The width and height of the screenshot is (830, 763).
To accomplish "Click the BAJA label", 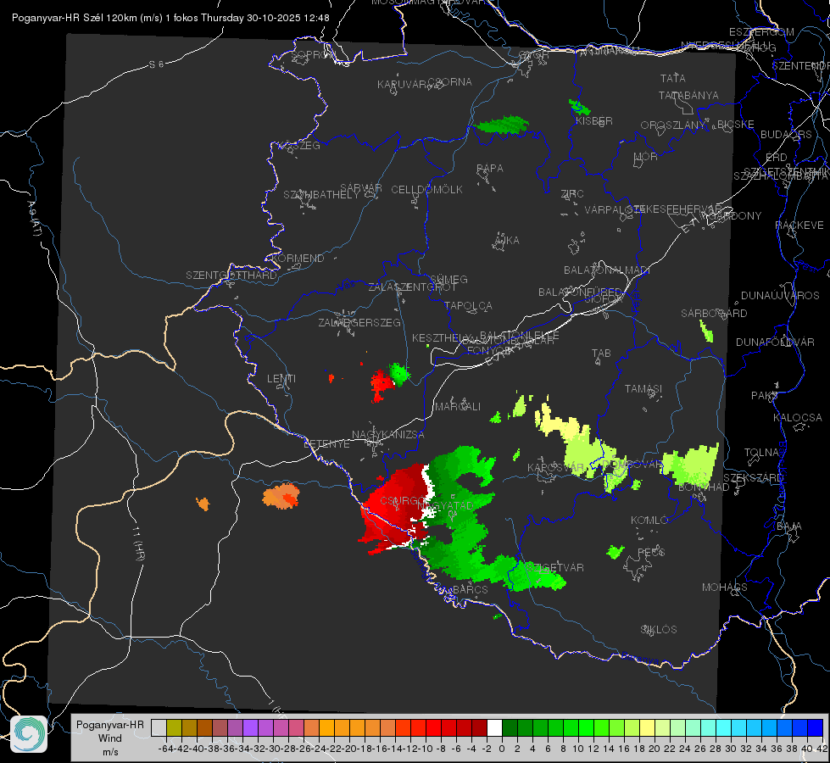I will click(789, 526).
